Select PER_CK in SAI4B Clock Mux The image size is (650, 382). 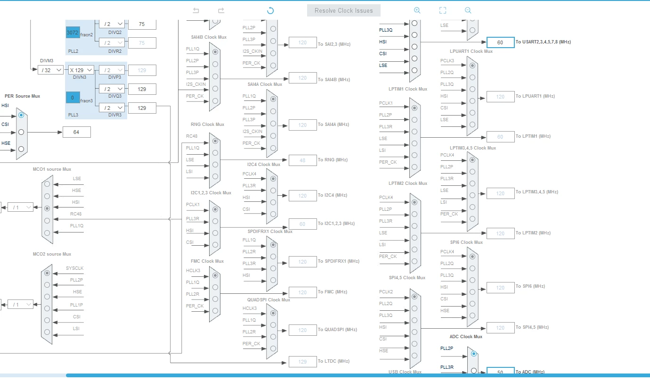coord(215,100)
